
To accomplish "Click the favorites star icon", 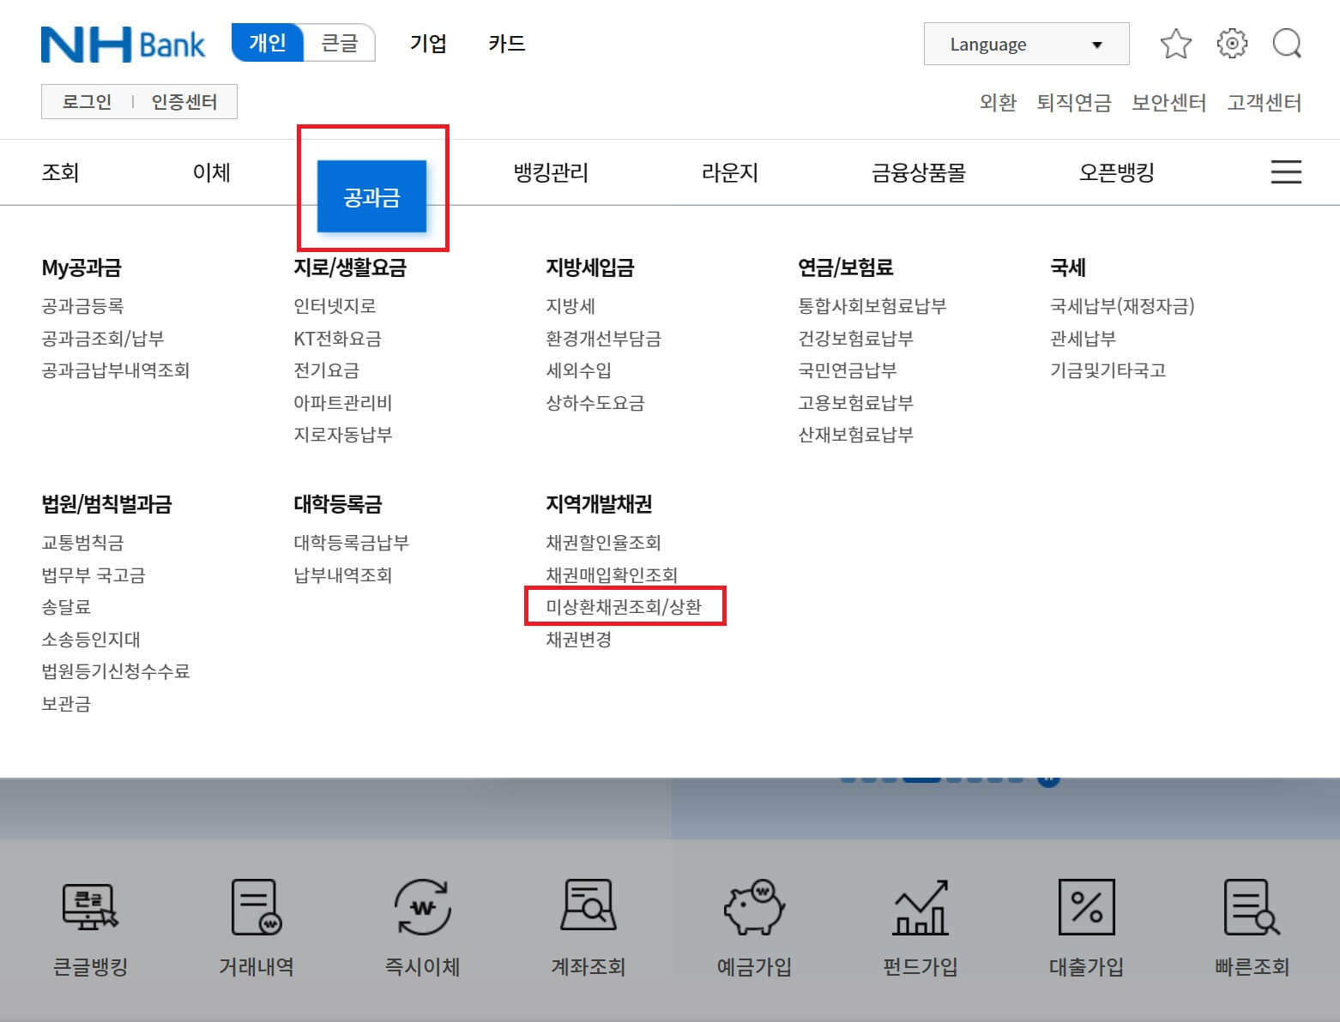I will pos(1175,44).
